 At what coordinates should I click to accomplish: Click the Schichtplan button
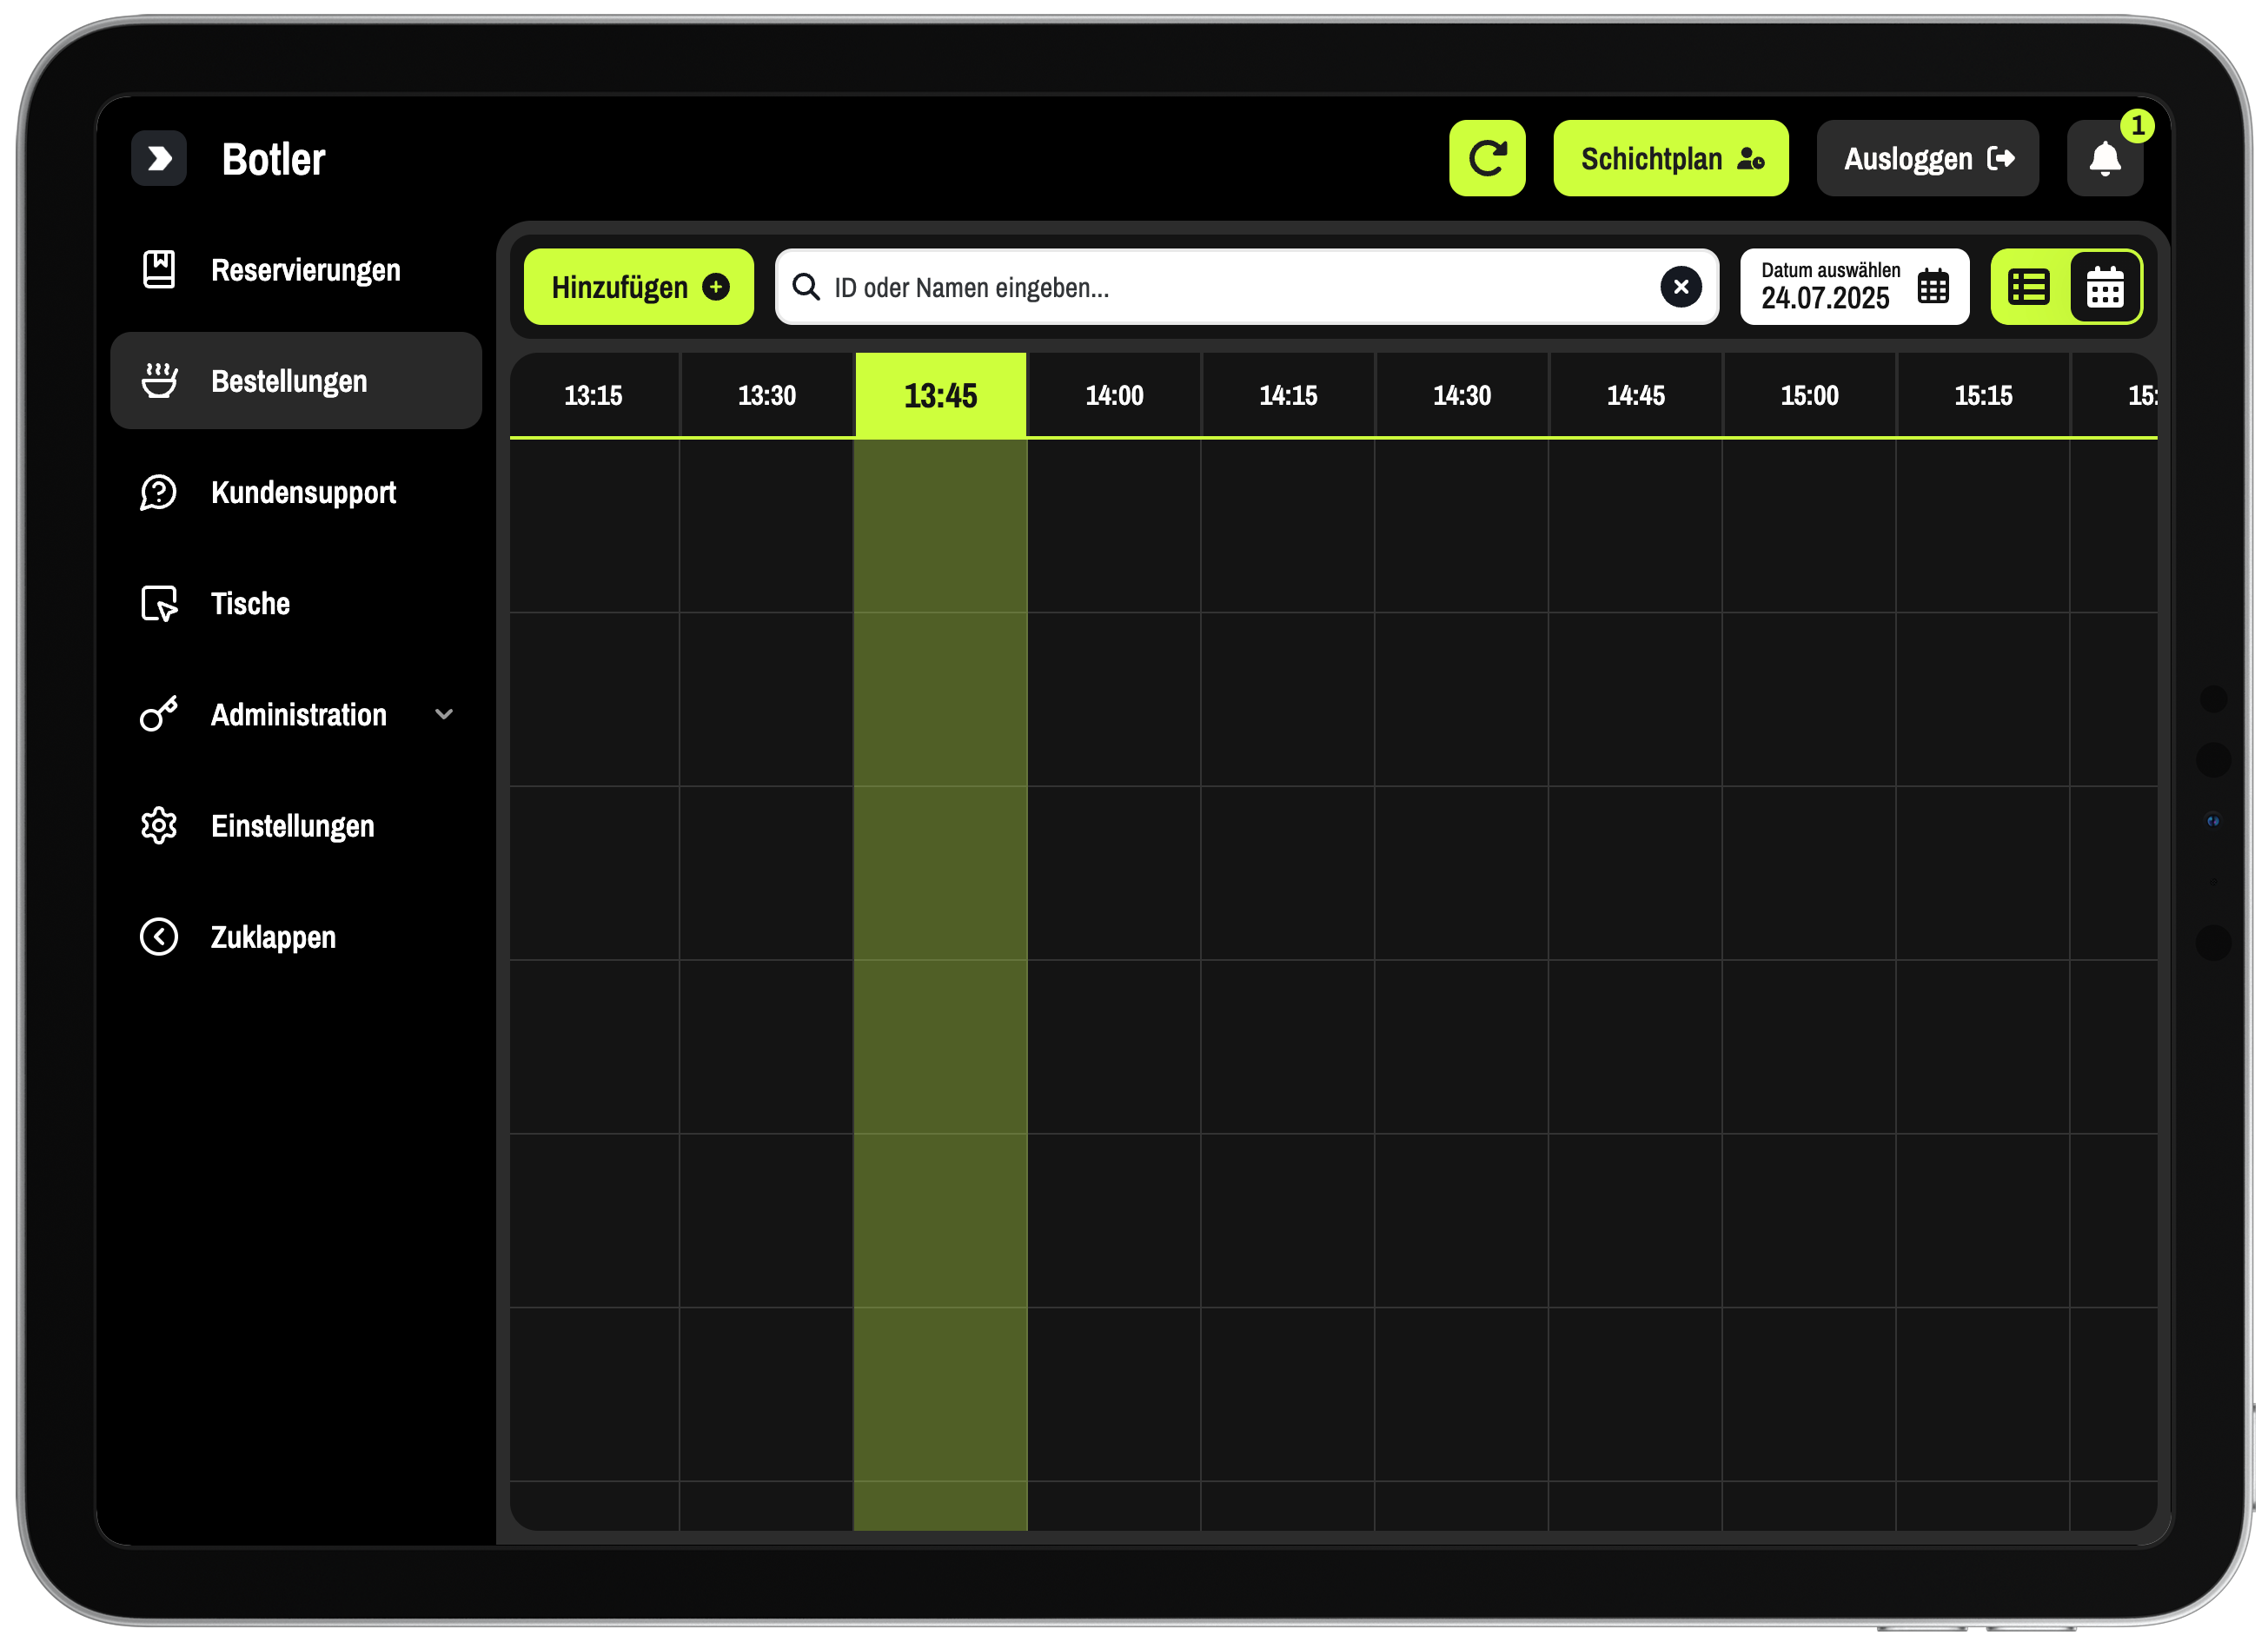pyautogui.click(x=1670, y=158)
